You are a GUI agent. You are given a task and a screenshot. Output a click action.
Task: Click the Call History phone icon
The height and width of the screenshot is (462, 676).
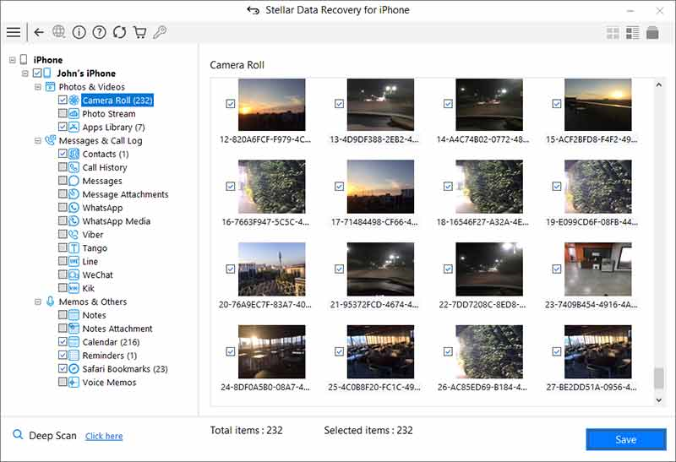(x=74, y=167)
